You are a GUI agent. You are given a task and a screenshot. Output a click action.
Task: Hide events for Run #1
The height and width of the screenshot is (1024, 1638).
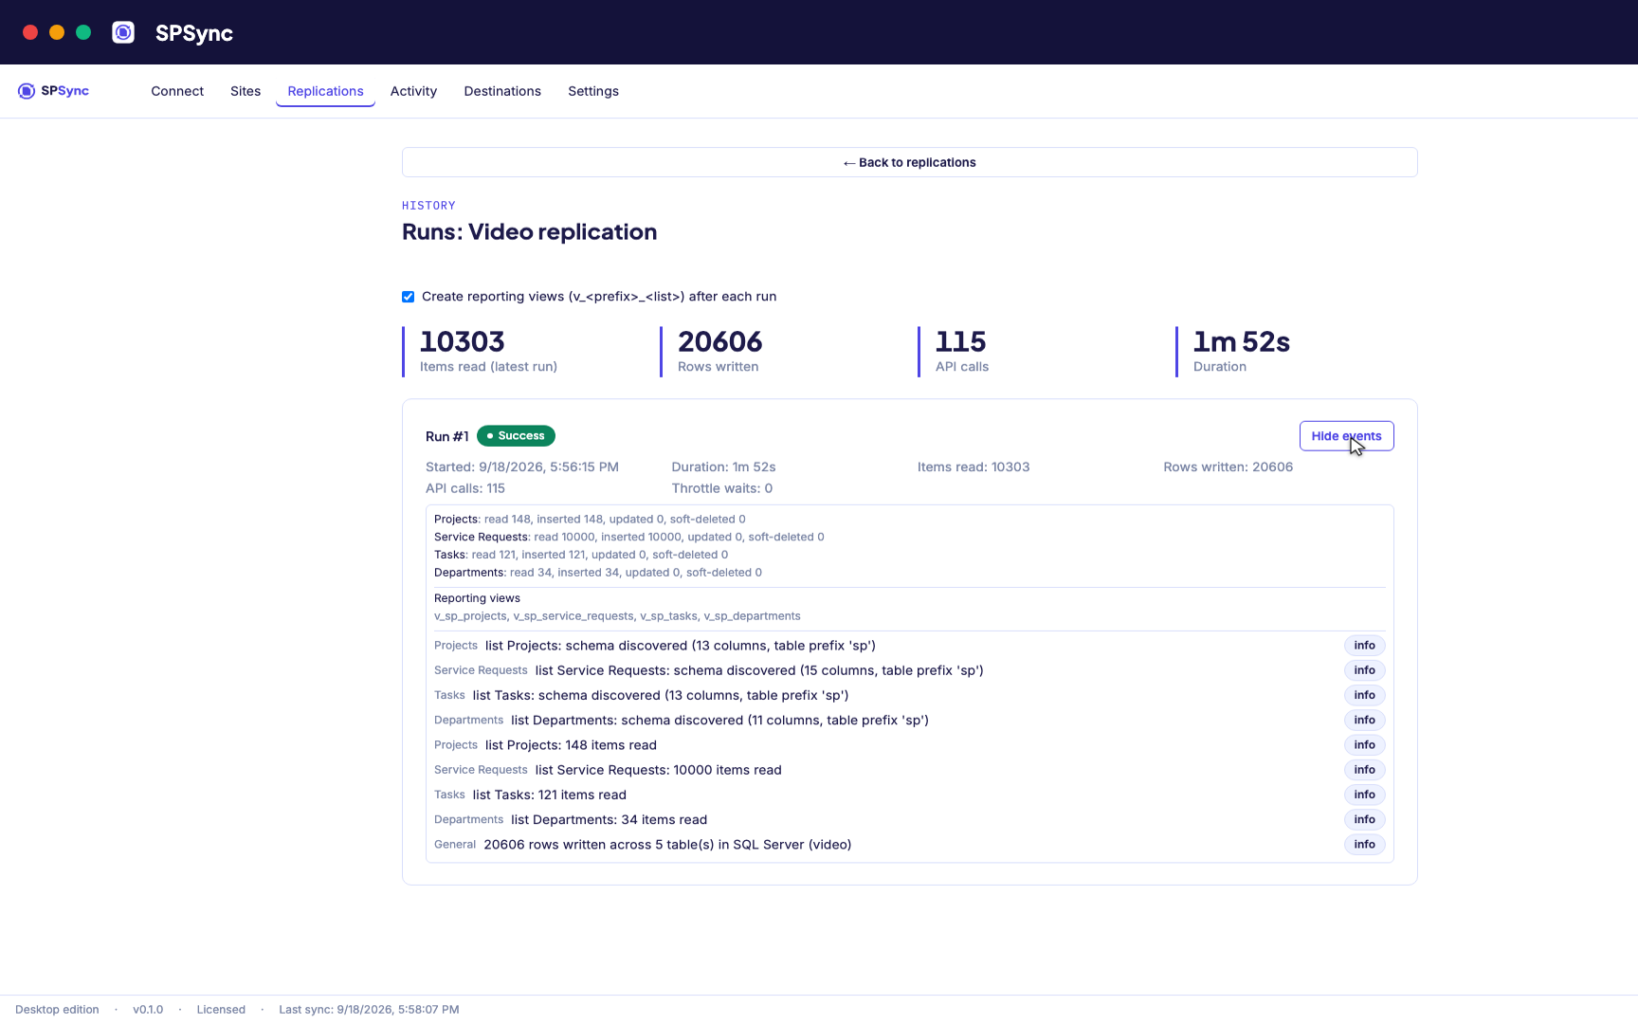click(x=1346, y=436)
